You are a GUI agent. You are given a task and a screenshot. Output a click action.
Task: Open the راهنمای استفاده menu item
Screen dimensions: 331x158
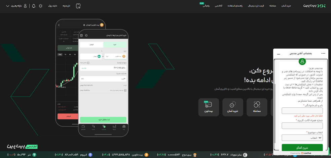pyautogui.click(x=235, y=6)
